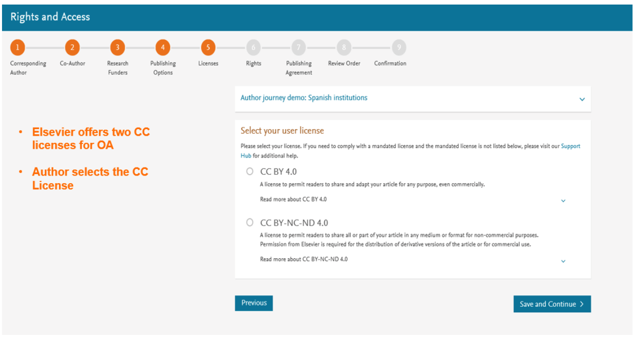The width and height of the screenshot is (633, 339).
Task: Open the Co-Author step icon
Action: [72, 47]
